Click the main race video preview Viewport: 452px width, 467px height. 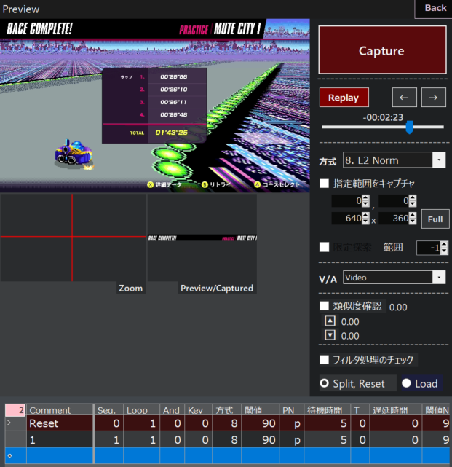(x=155, y=106)
